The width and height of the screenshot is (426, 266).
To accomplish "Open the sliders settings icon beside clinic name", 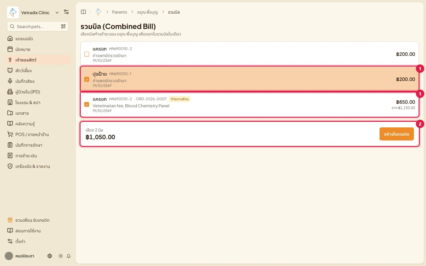I will 66,12.
